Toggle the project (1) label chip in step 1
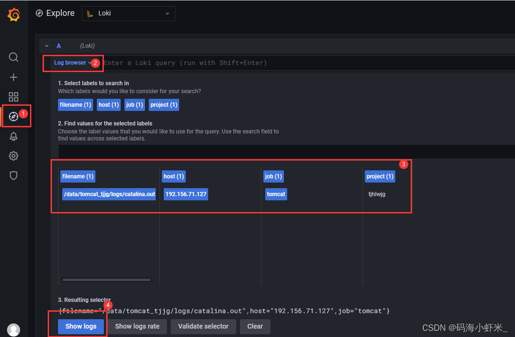This screenshot has height=337, width=515. (x=164, y=105)
